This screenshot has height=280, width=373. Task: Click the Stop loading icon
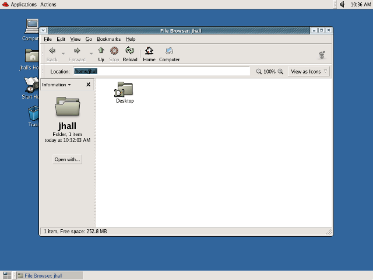point(114,51)
